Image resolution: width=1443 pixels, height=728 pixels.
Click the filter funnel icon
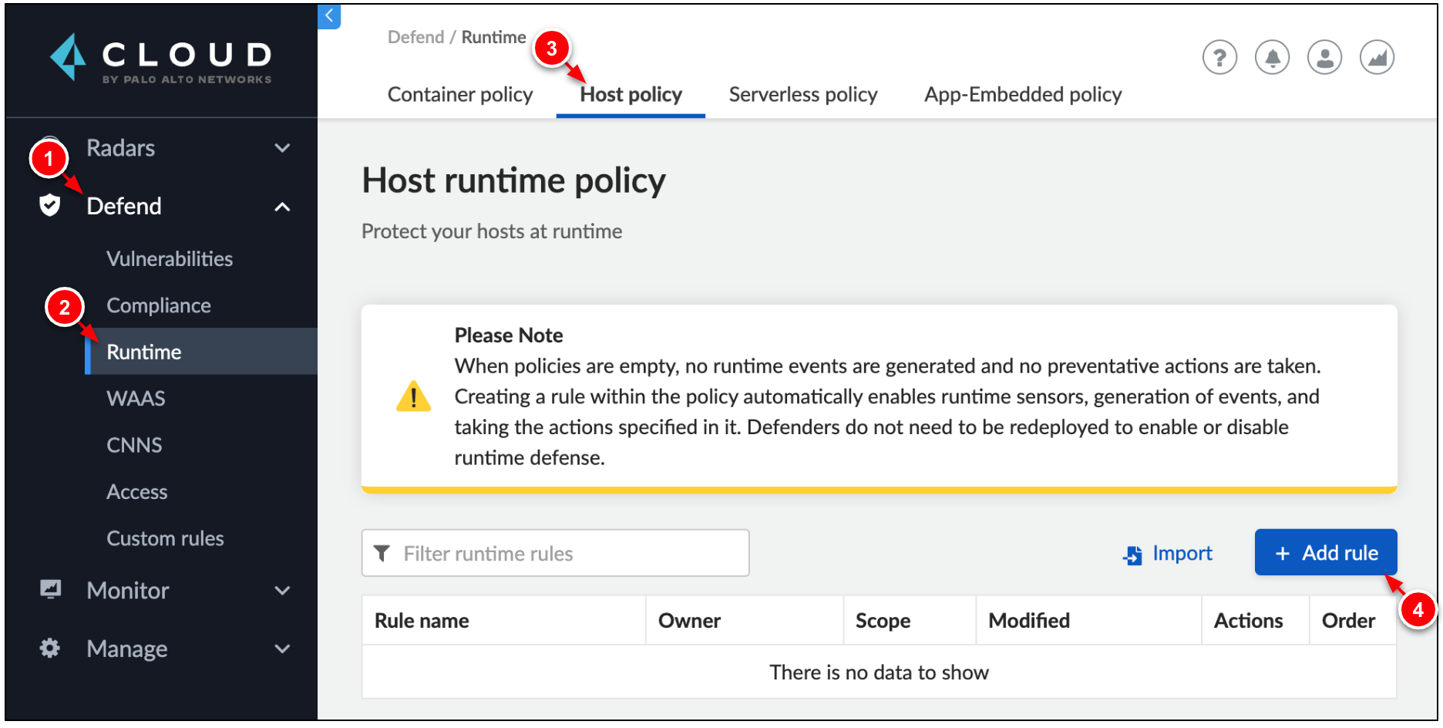click(383, 553)
